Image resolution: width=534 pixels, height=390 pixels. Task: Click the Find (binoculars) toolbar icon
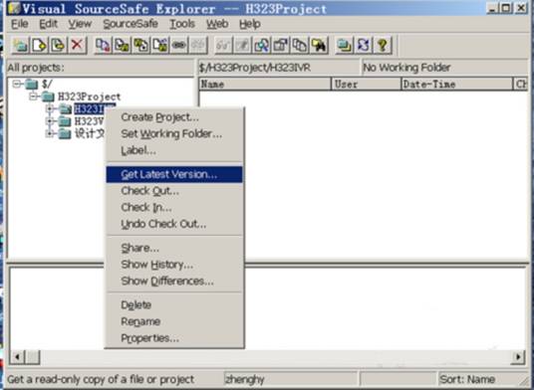tap(319, 45)
